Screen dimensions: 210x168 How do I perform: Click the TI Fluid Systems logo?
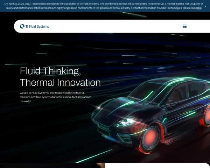pos(34,26)
